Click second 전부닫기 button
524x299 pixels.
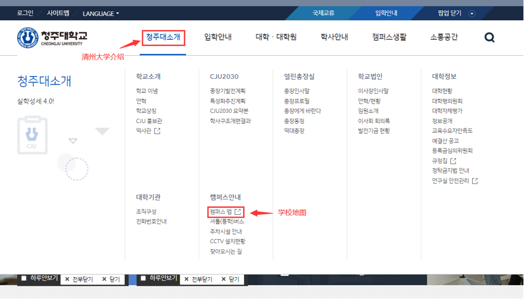point(199,279)
